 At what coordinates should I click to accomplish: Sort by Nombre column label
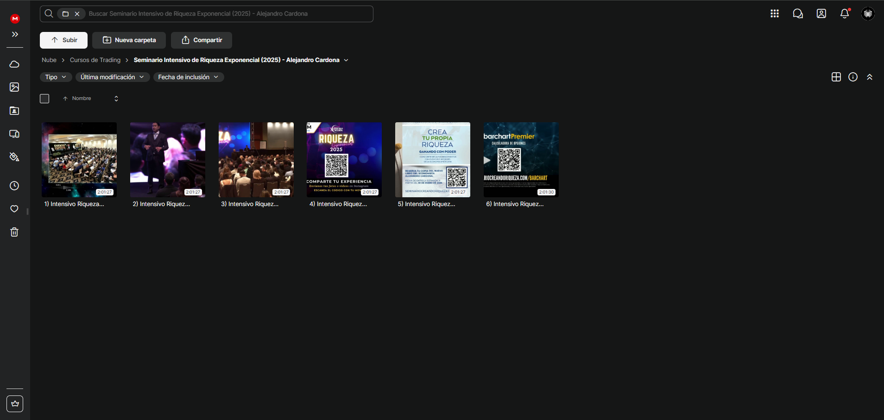click(82, 99)
